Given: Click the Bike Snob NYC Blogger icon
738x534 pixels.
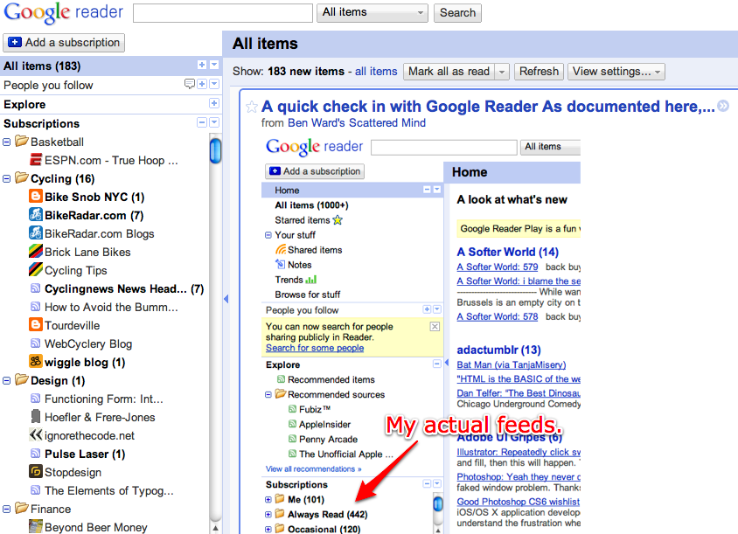Looking at the screenshot, I should pos(36,196).
